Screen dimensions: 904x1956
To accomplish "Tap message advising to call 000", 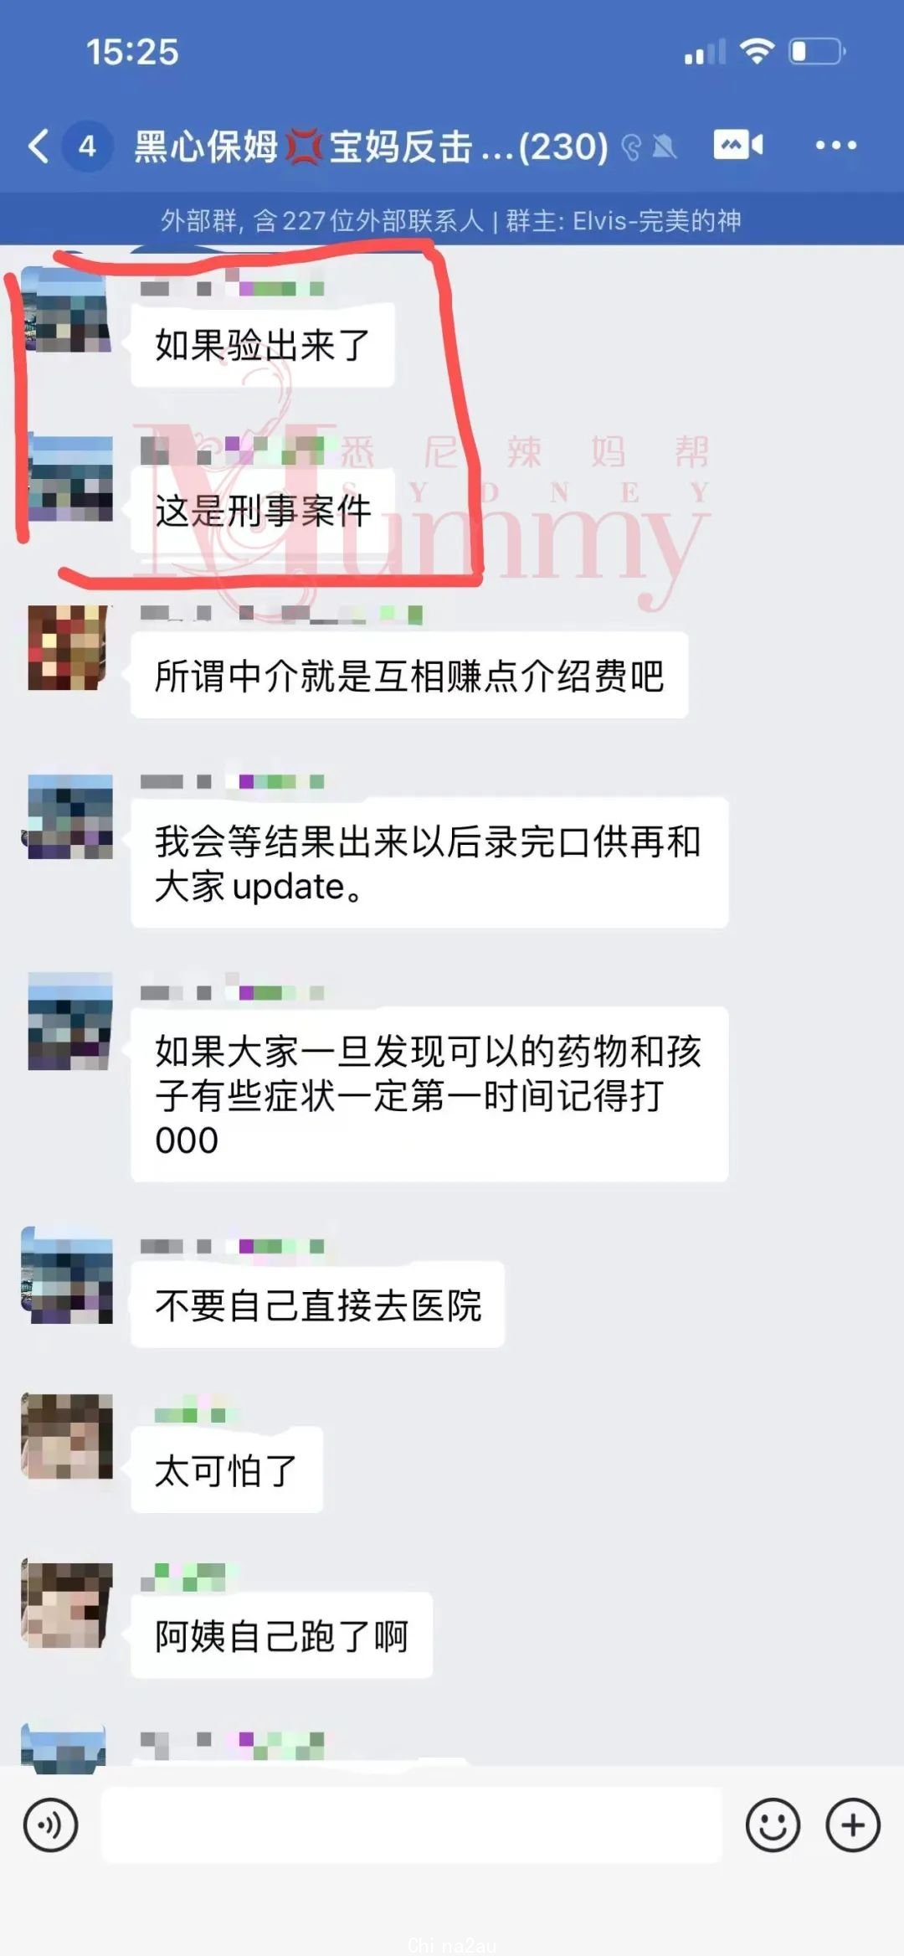I will point(429,1094).
